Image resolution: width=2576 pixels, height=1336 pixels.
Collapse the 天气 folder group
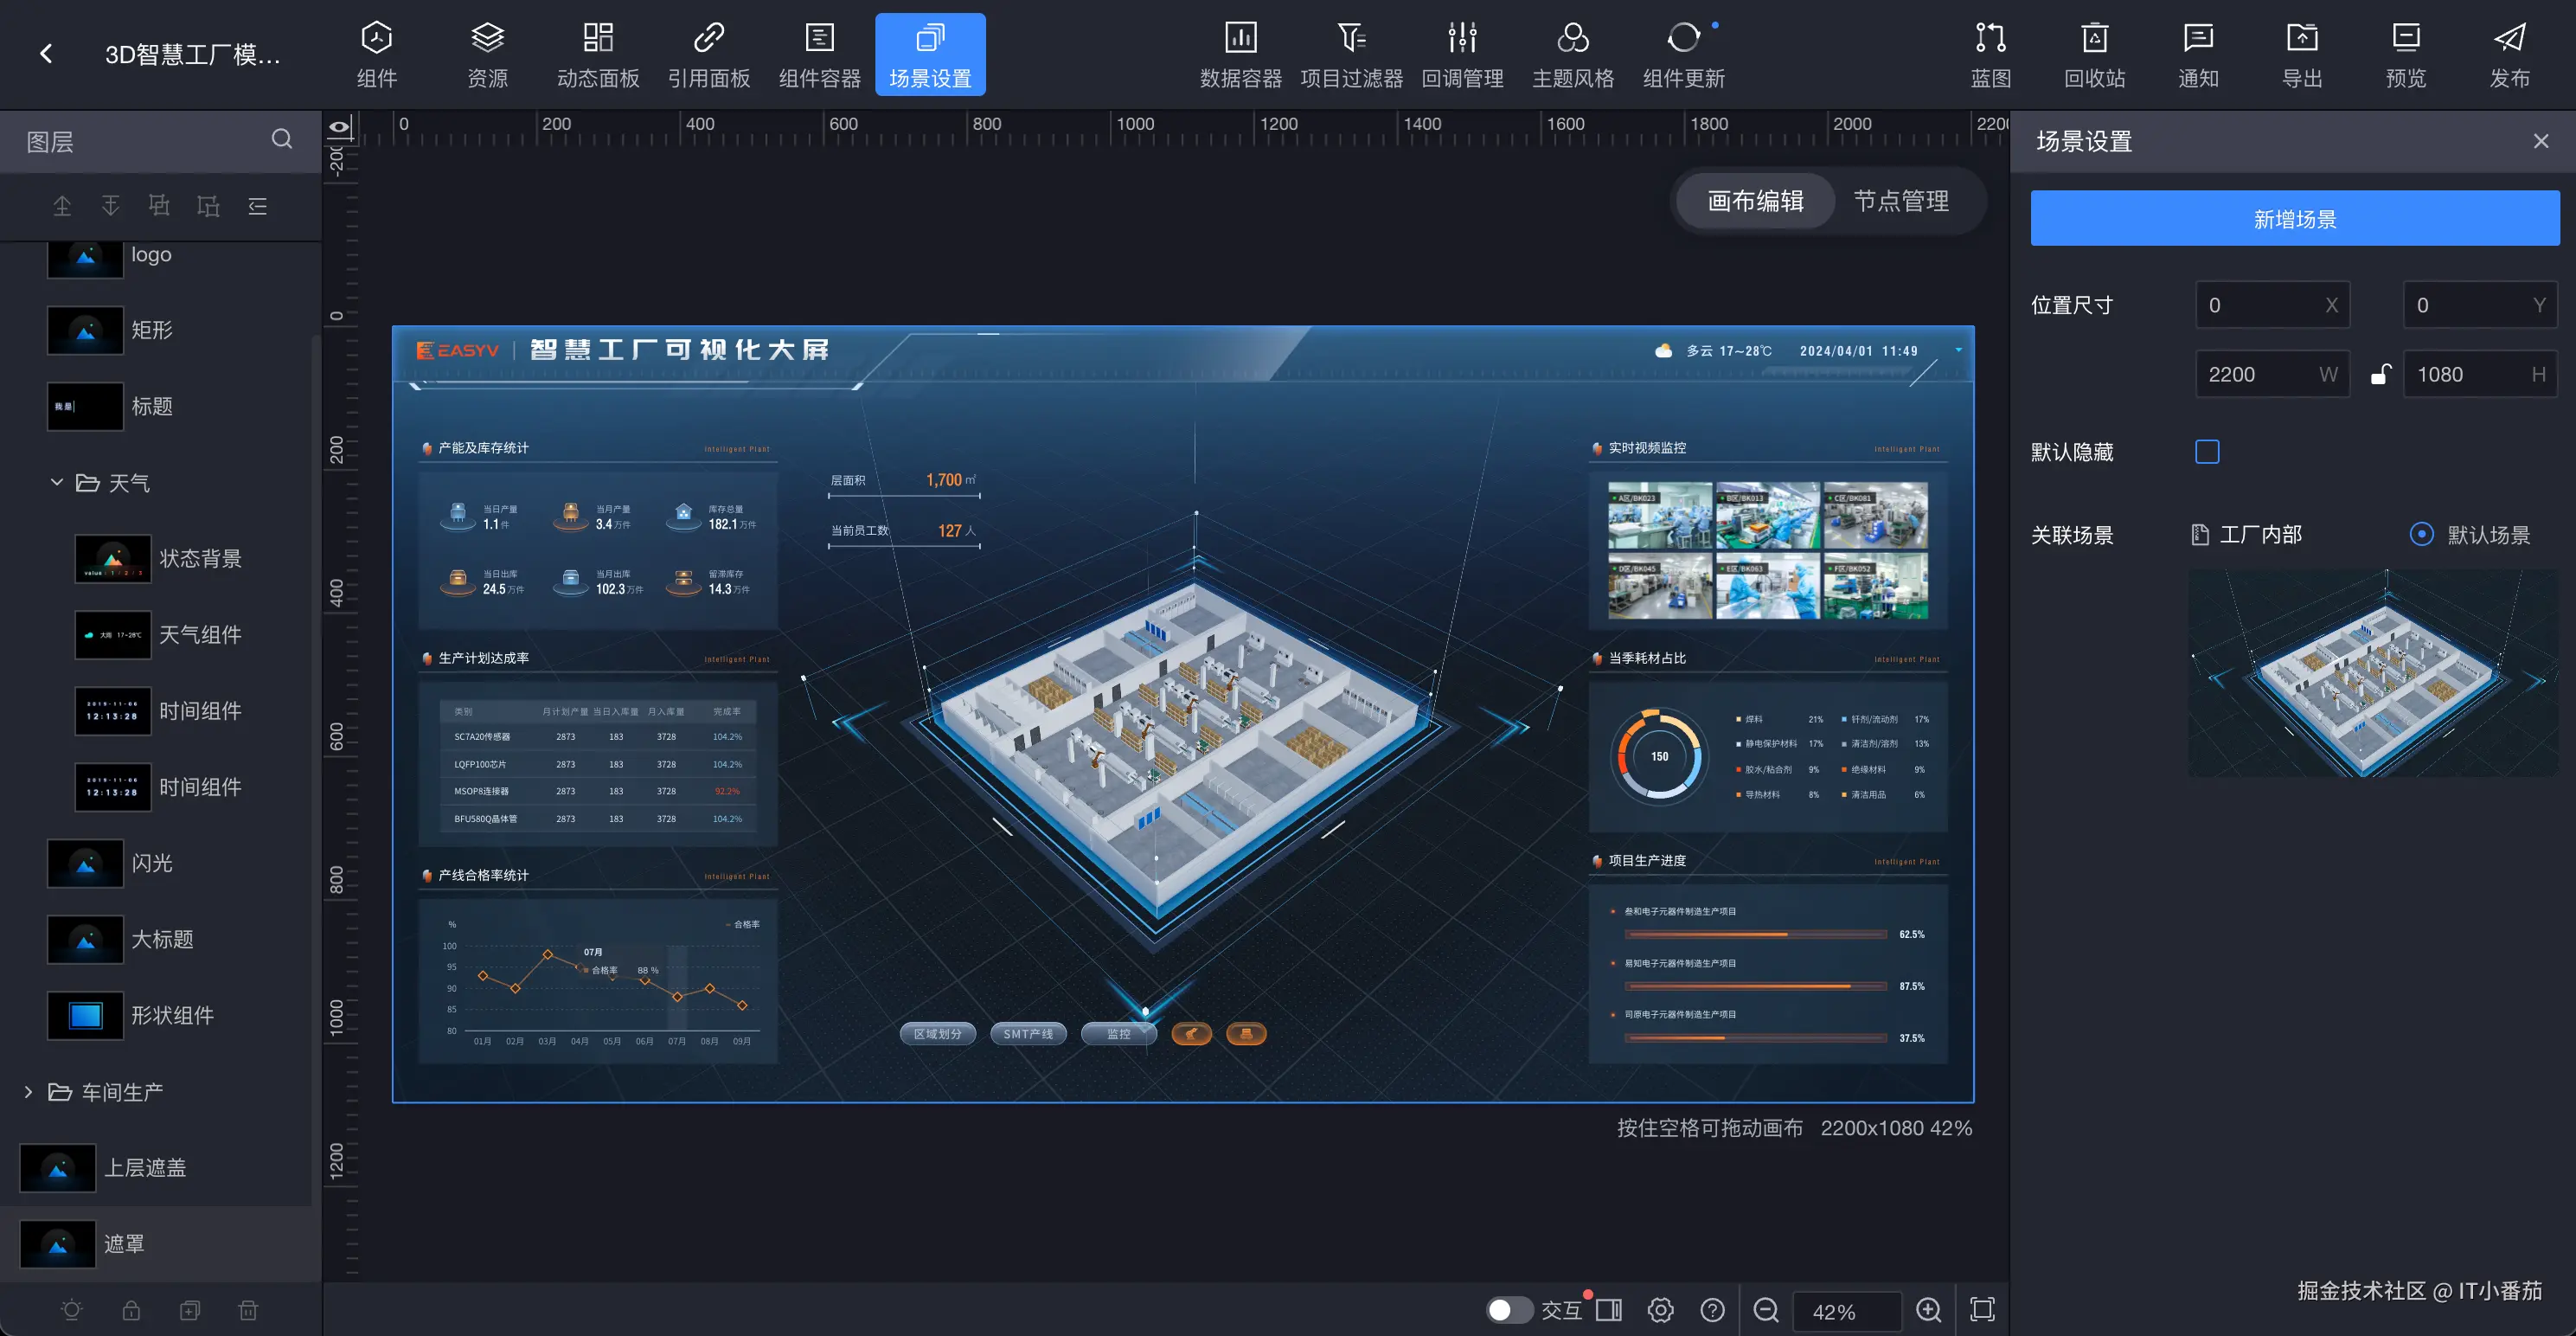57,483
